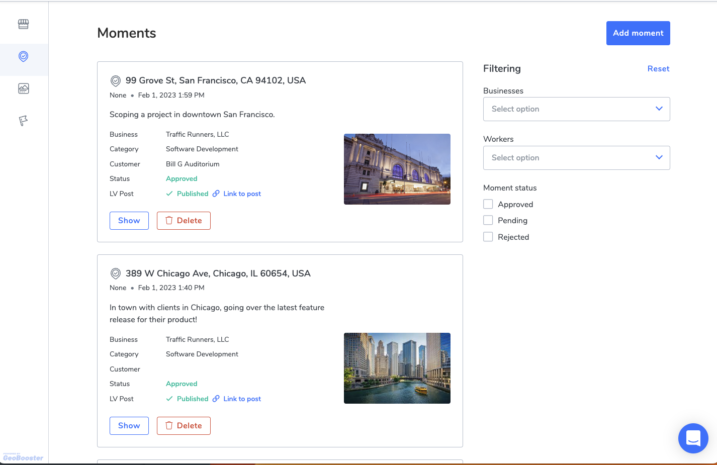Reset the filtering options
The width and height of the screenshot is (717, 465).
click(658, 69)
